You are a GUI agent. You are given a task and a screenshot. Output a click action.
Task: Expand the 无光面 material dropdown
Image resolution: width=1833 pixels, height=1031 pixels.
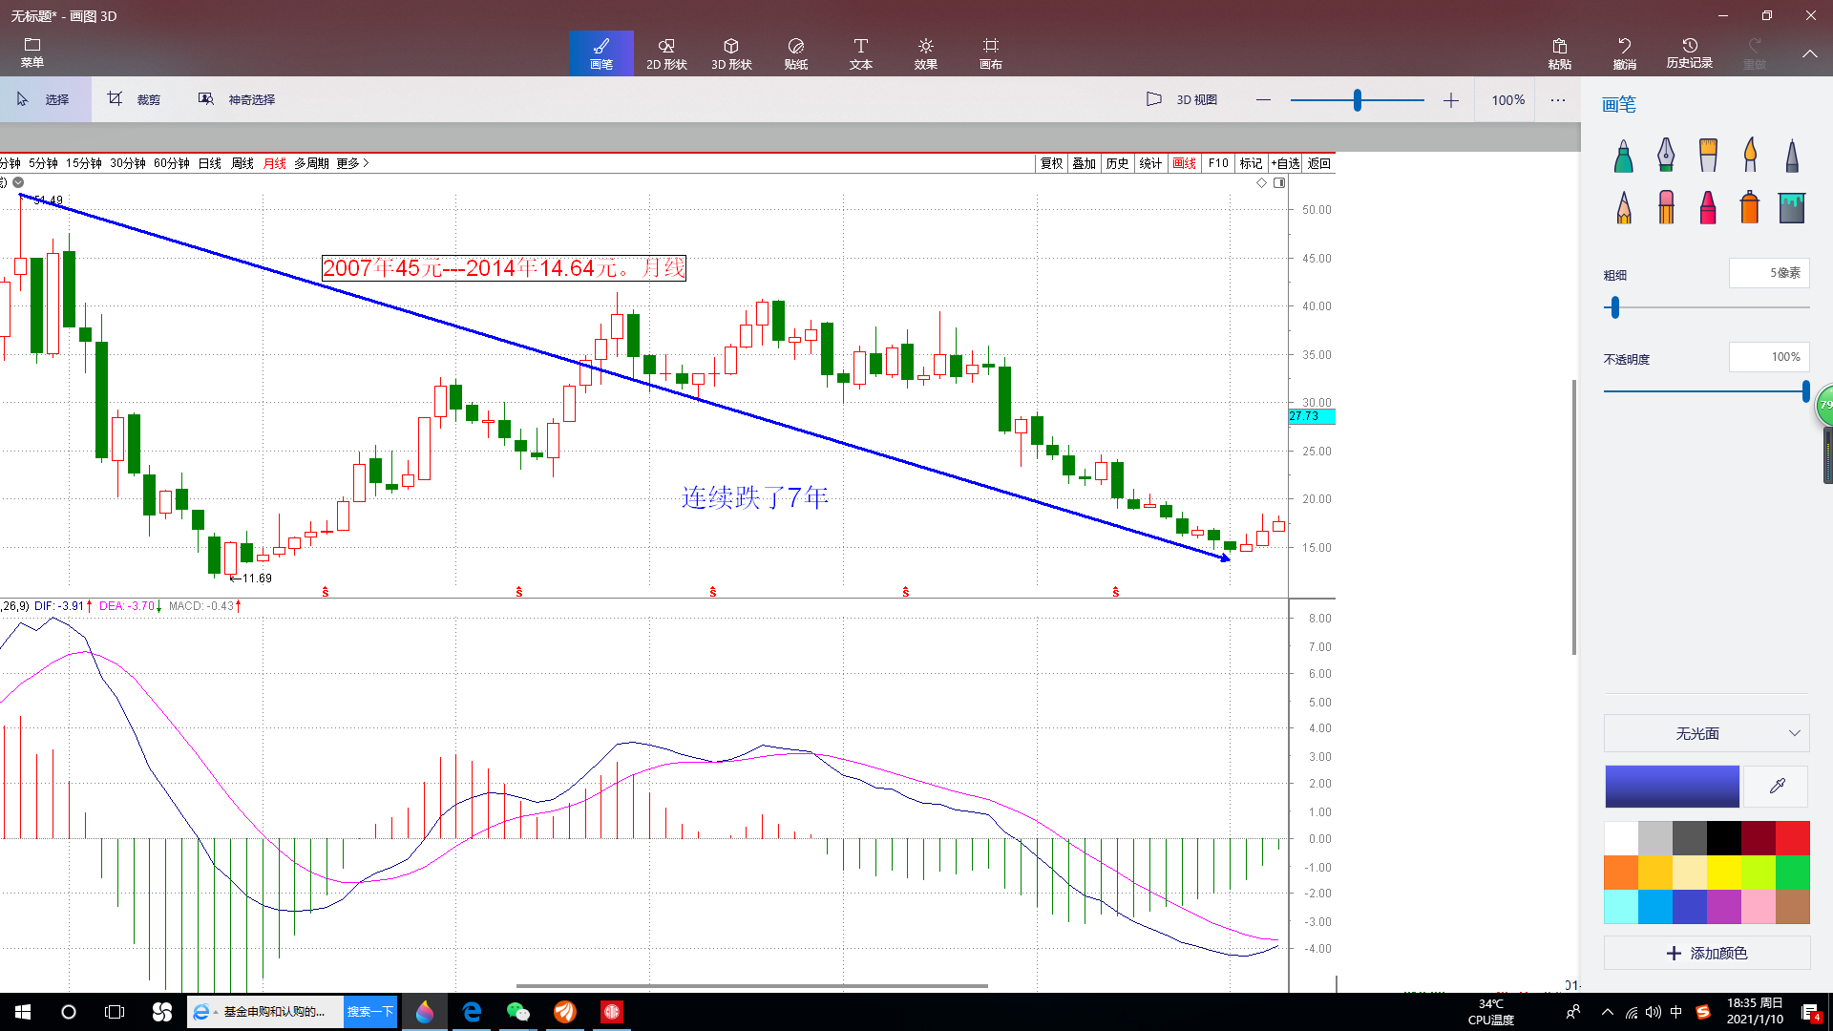pos(1706,733)
